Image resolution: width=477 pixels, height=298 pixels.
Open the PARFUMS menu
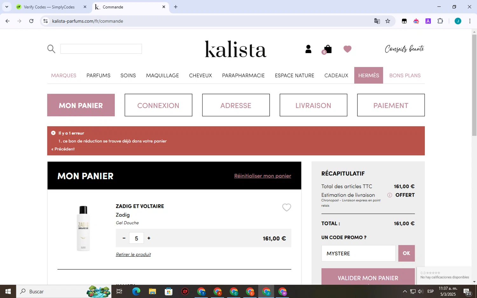coord(98,75)
